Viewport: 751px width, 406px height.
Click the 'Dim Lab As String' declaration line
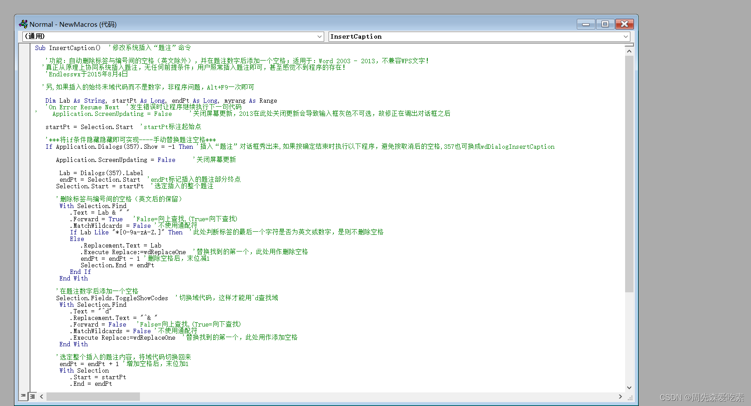[x=161, y=101]
